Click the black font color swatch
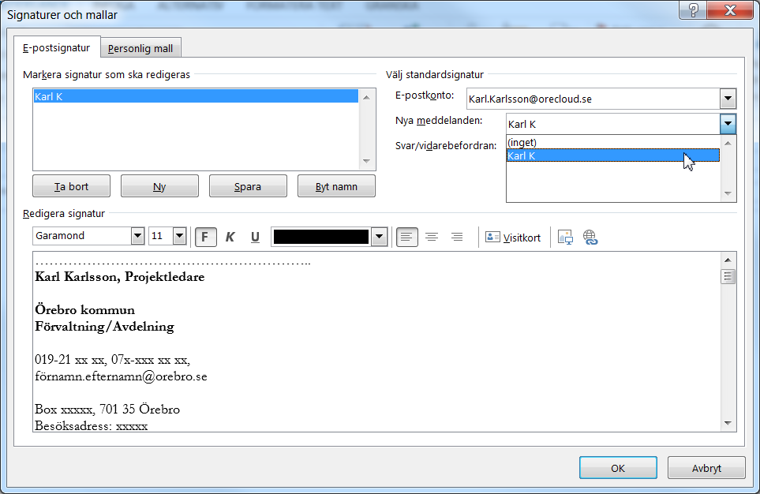Screen dimensions: 760x494 click(x=321, y=237)
